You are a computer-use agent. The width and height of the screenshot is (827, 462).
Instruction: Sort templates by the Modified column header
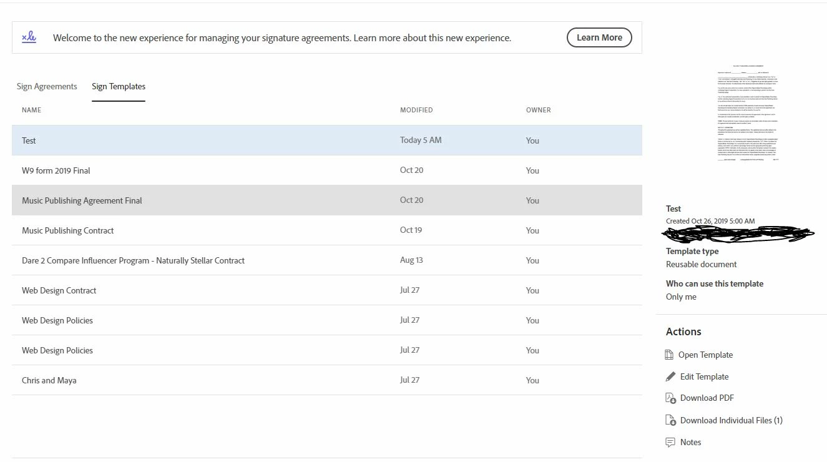[x=416, y=110]
